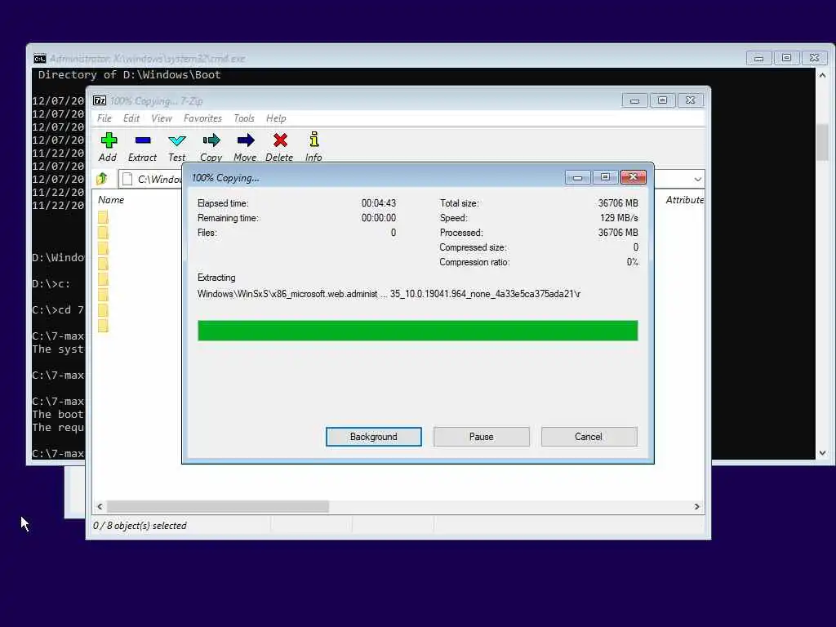Maximize the command prompt window
The width and height of the screenshot is (836, 627).
(x=786, y=58)
